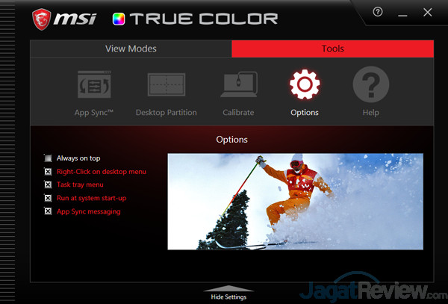
Task: Toggle the Task tray menu checkbox
Action: [x=48, y=184]
